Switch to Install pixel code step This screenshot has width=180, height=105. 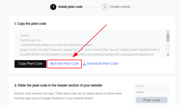point(70,7)
